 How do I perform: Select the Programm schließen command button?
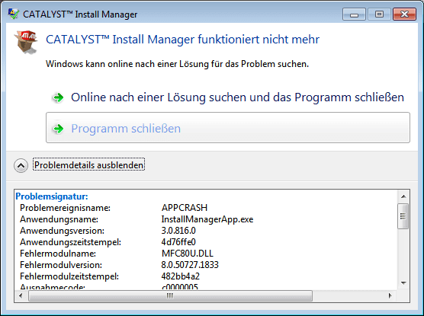[228, 128]
